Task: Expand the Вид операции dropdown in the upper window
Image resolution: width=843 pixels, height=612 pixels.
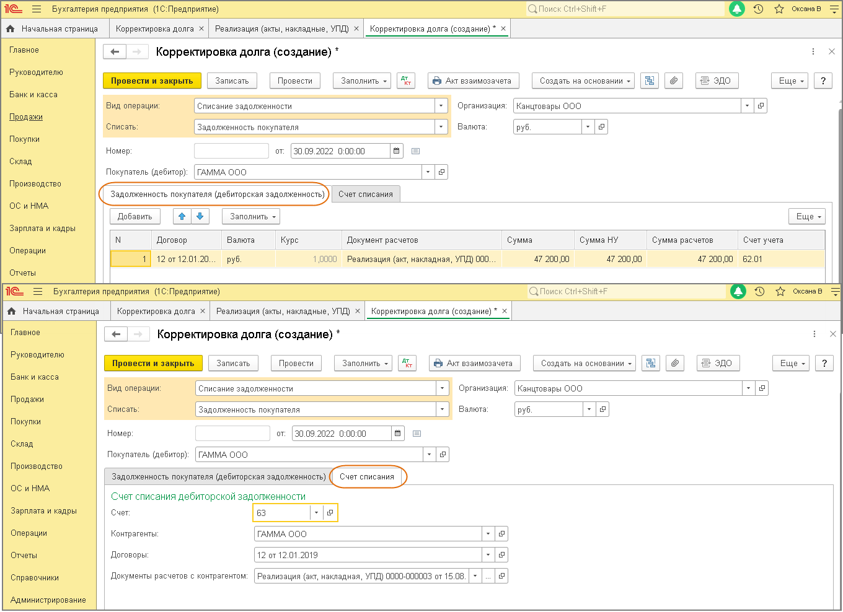Action: point(441,106)
